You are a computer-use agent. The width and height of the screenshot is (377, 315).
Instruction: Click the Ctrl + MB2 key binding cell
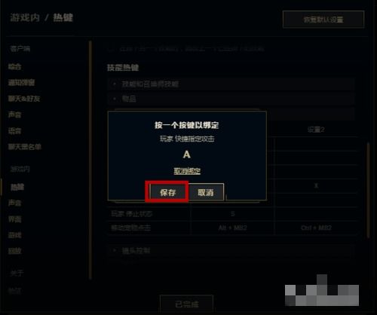click(316, 228)
